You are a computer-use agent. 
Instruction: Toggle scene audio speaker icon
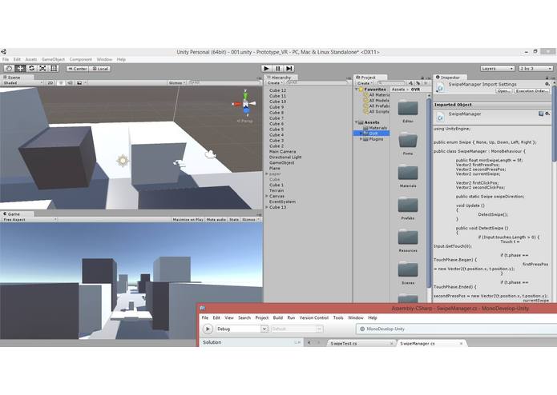[x=70, y=83]
